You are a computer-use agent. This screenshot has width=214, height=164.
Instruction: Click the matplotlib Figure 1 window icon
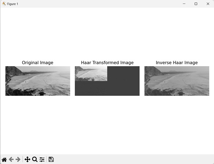click(x=4, y=4)
